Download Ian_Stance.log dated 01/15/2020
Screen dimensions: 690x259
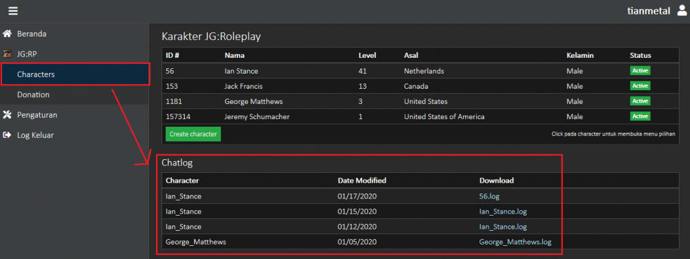503,211
